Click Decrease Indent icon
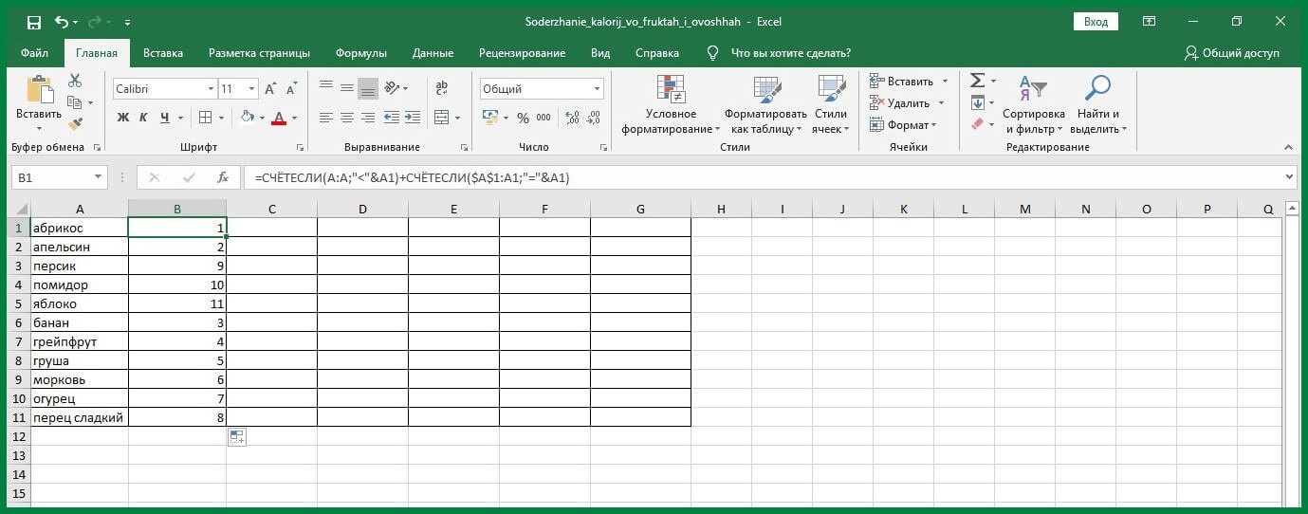 (393, 118)
